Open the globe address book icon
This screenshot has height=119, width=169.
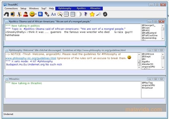tap(13, 14)
